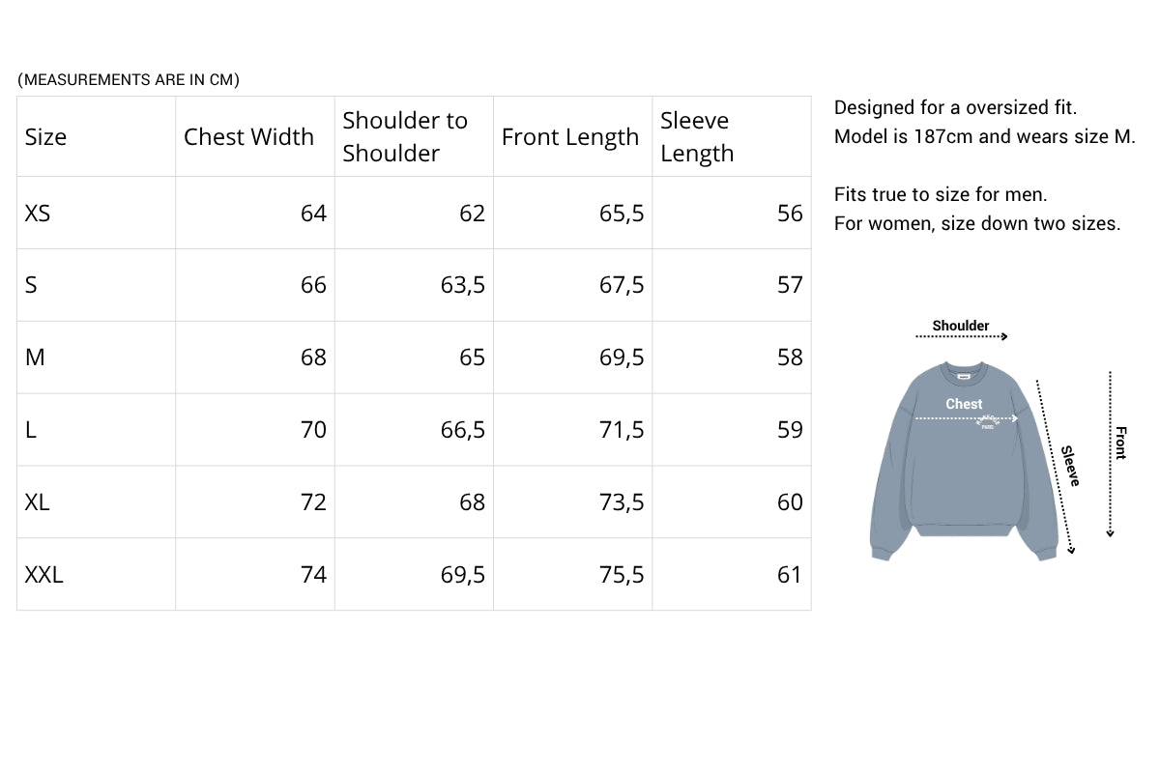Click the Front Length header cell
The height and width of the screenshot is (773, 1160).
pyautogui.click(x=569, y=137)
